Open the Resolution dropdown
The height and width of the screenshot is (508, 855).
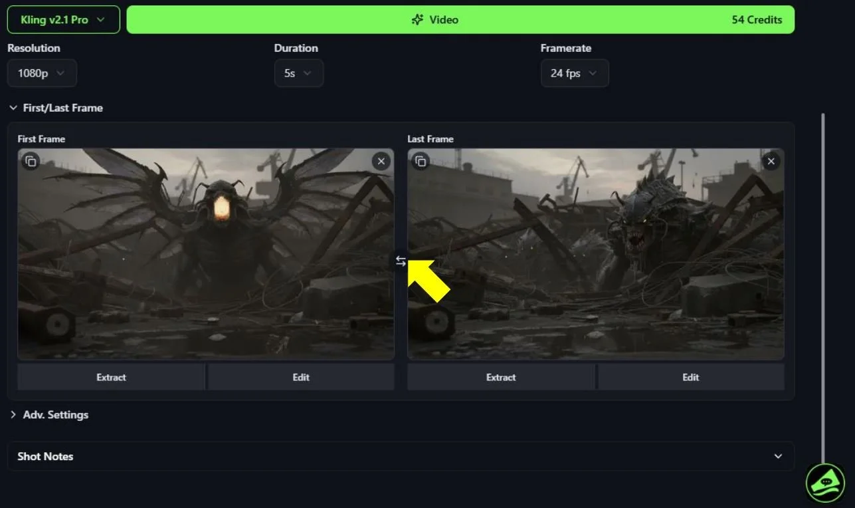click(x=42, y=73)
